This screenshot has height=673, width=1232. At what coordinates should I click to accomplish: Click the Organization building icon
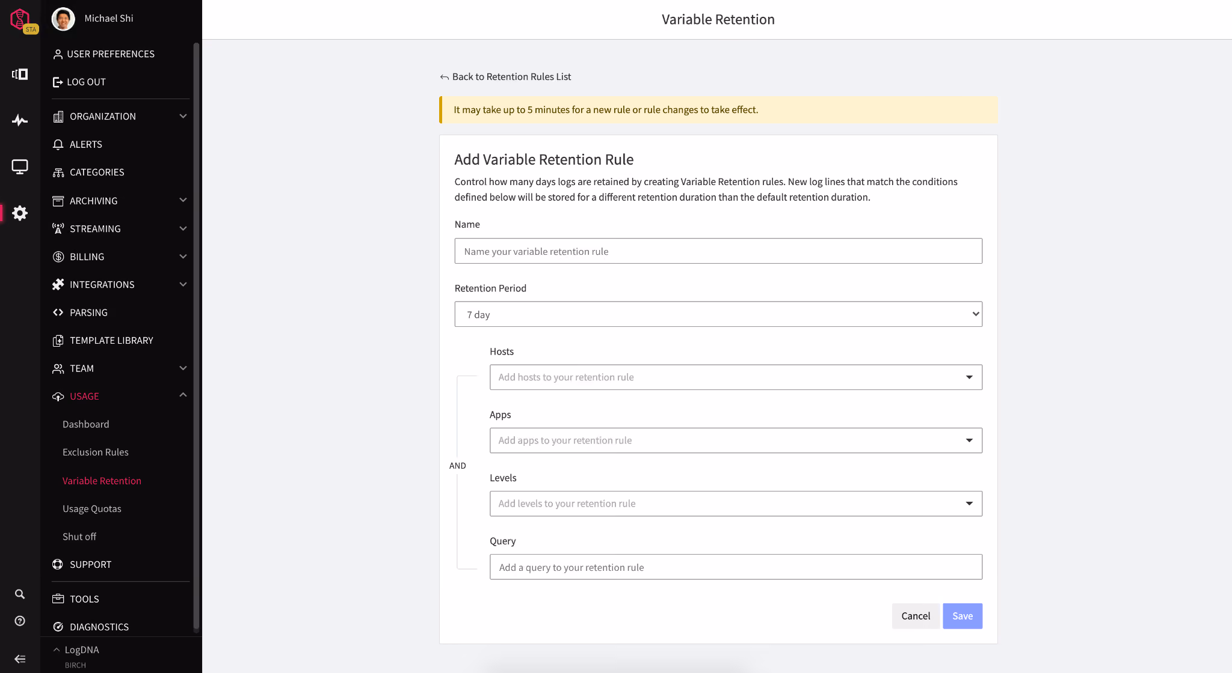click(58, 117)
